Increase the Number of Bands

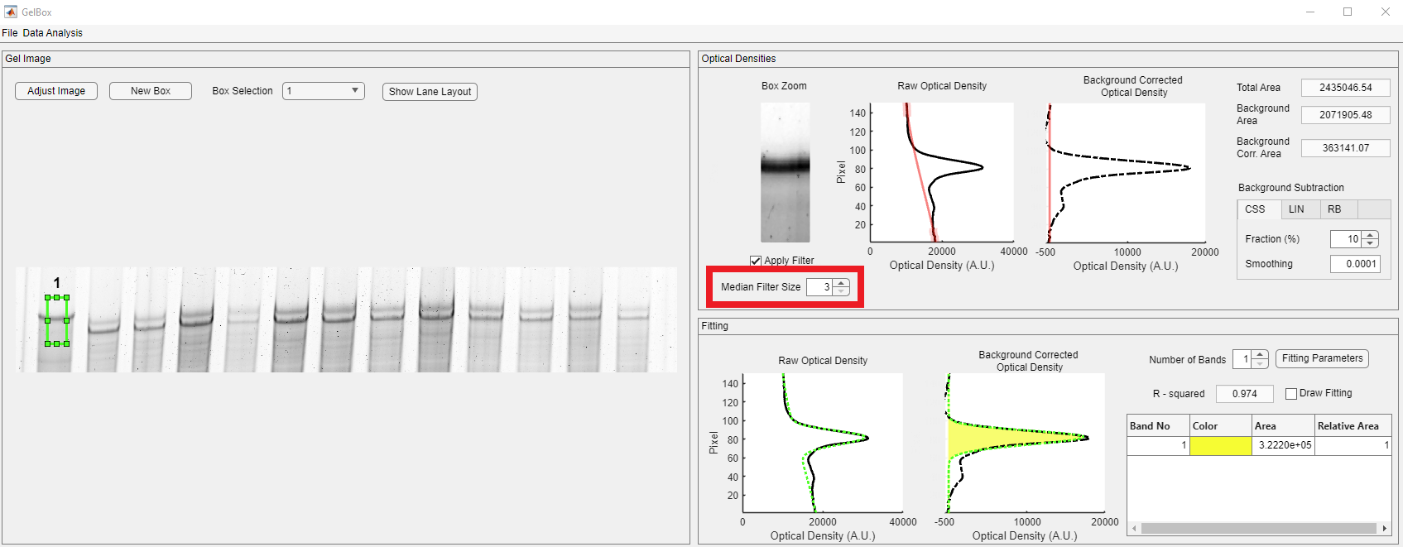1260,355
